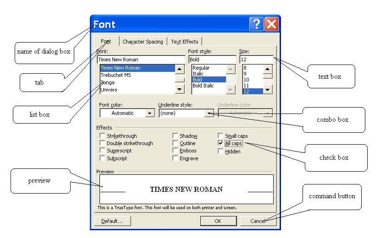The height and width of the screenshot is (238, 380).
Task: Click font list scroll up arrow
Action: [180, 69]
